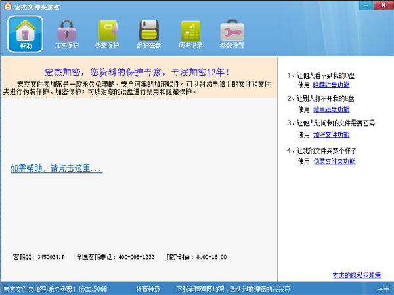The height and width of the screenshot is (295, 394).
Task: Close the 宏杰文件夹加密 window
Action: click(383, 5)
